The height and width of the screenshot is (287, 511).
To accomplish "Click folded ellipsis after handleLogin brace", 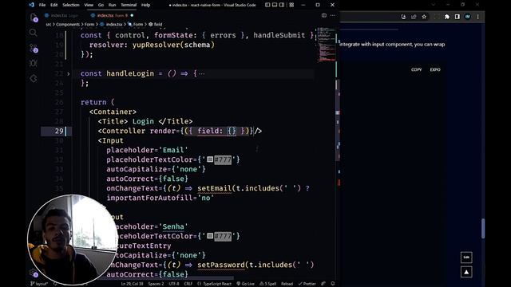I will pyautogui.click(x=202, y=74).
